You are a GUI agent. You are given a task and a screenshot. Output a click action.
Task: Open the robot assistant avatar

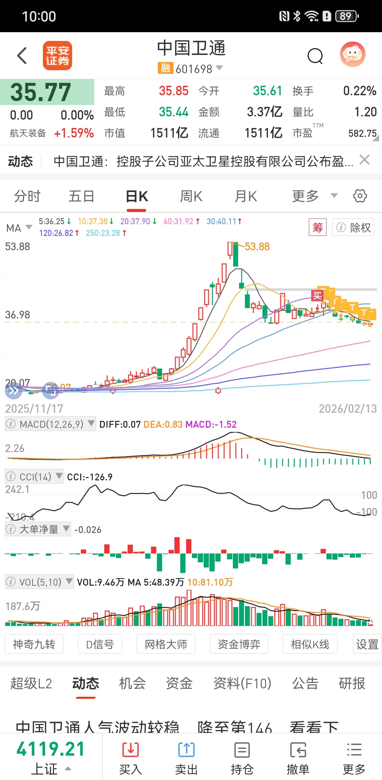pos(353,54)
